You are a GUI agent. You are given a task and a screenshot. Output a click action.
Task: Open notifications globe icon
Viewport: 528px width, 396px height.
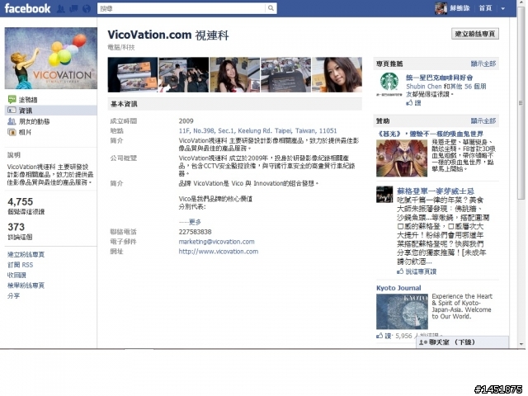87,8
